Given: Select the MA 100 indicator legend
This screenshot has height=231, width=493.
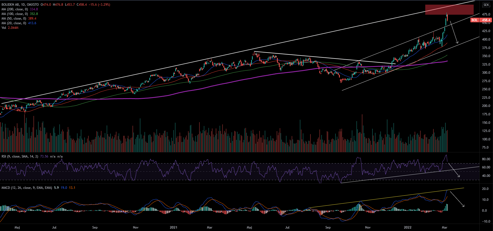Looking at the screenshot, I should (x=15, y=14).
